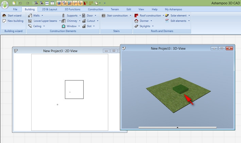Select the Slot tool icon

(84, 26)
